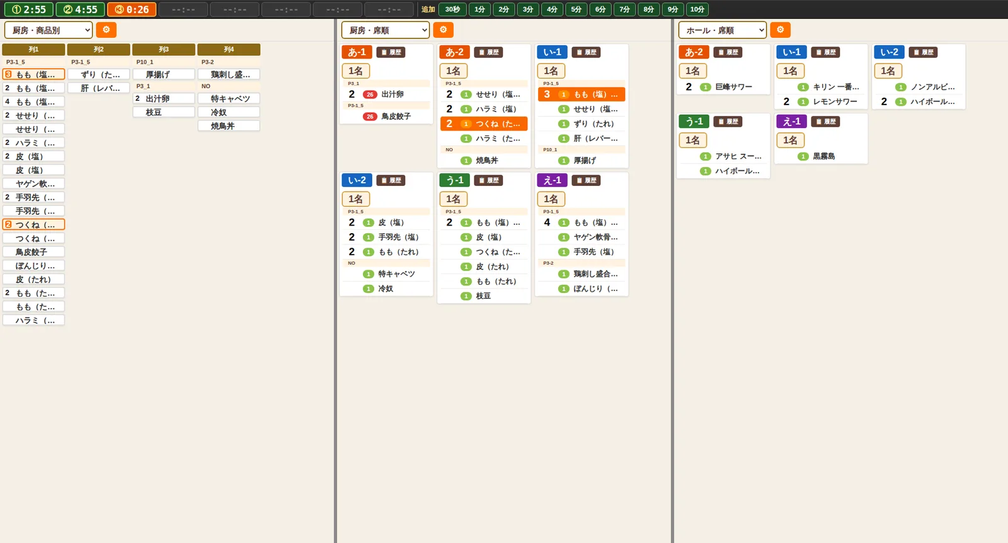Add 3分 to the timer
Viewport: 1008px width, 543px height.
point(528,9)
